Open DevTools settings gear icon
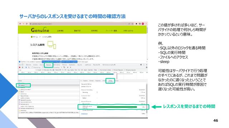This screenshot has height=128, width=229. coord(141,65)
